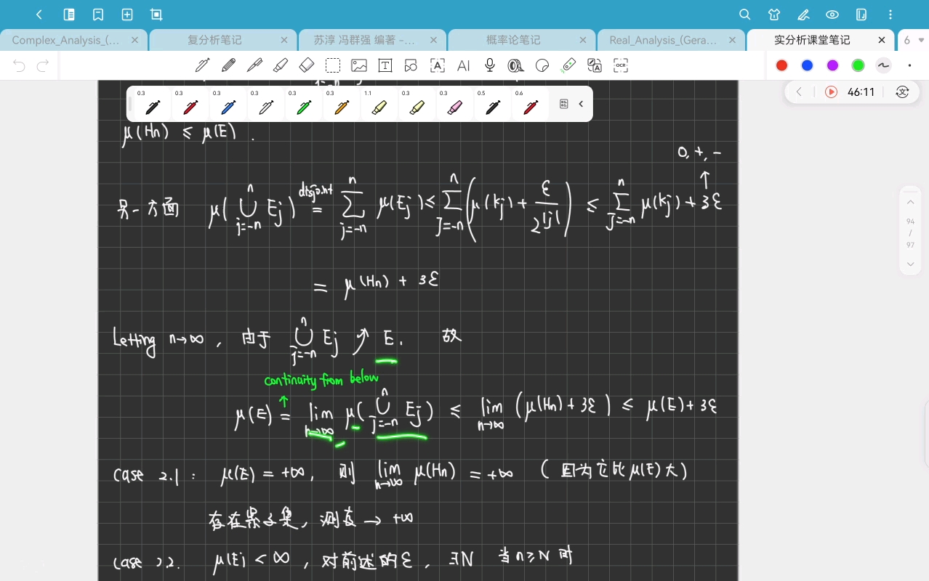Close the 苏淳 冯群强 tab
This screenshot has width=929, height=581.
click(x=433, y=40)
